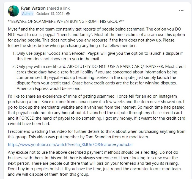Open the three-dot post options menu
This screenshot has width=192, height=179.
pyautogui.click(x=181, y=10)
